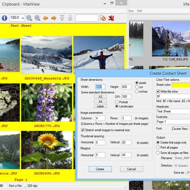This screenshot has height=190, width=190.
Task: Click the sheet Height field showing 600
Action: tap(126, 87)
